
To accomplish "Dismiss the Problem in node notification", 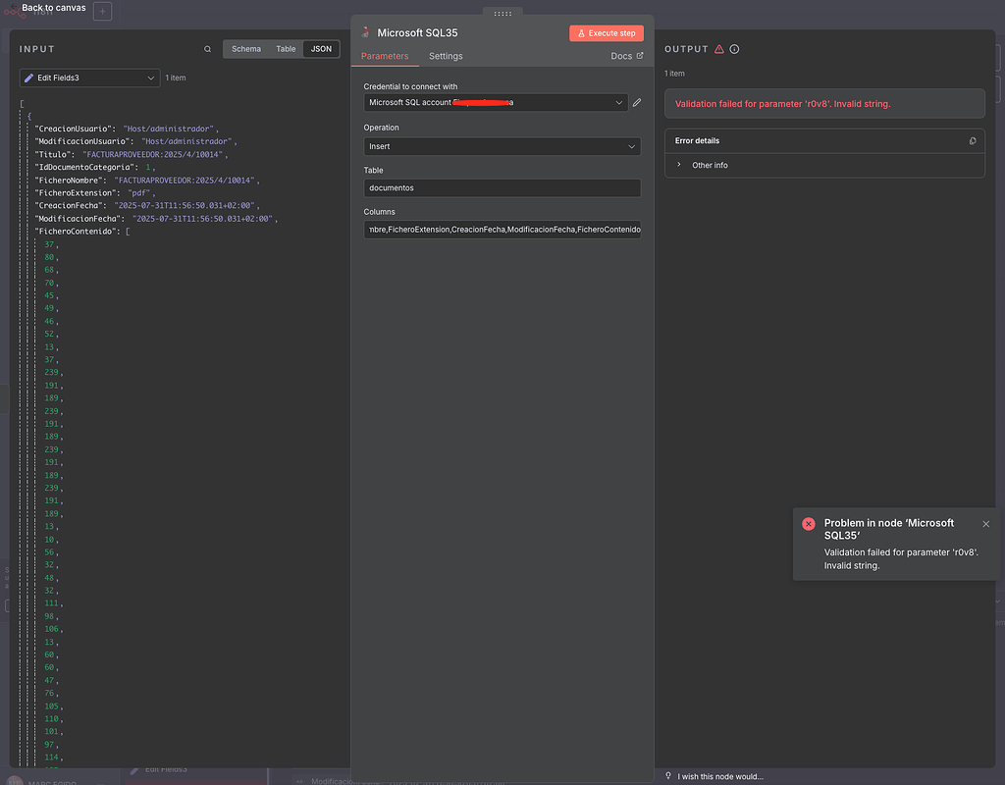I will (985, 524).
